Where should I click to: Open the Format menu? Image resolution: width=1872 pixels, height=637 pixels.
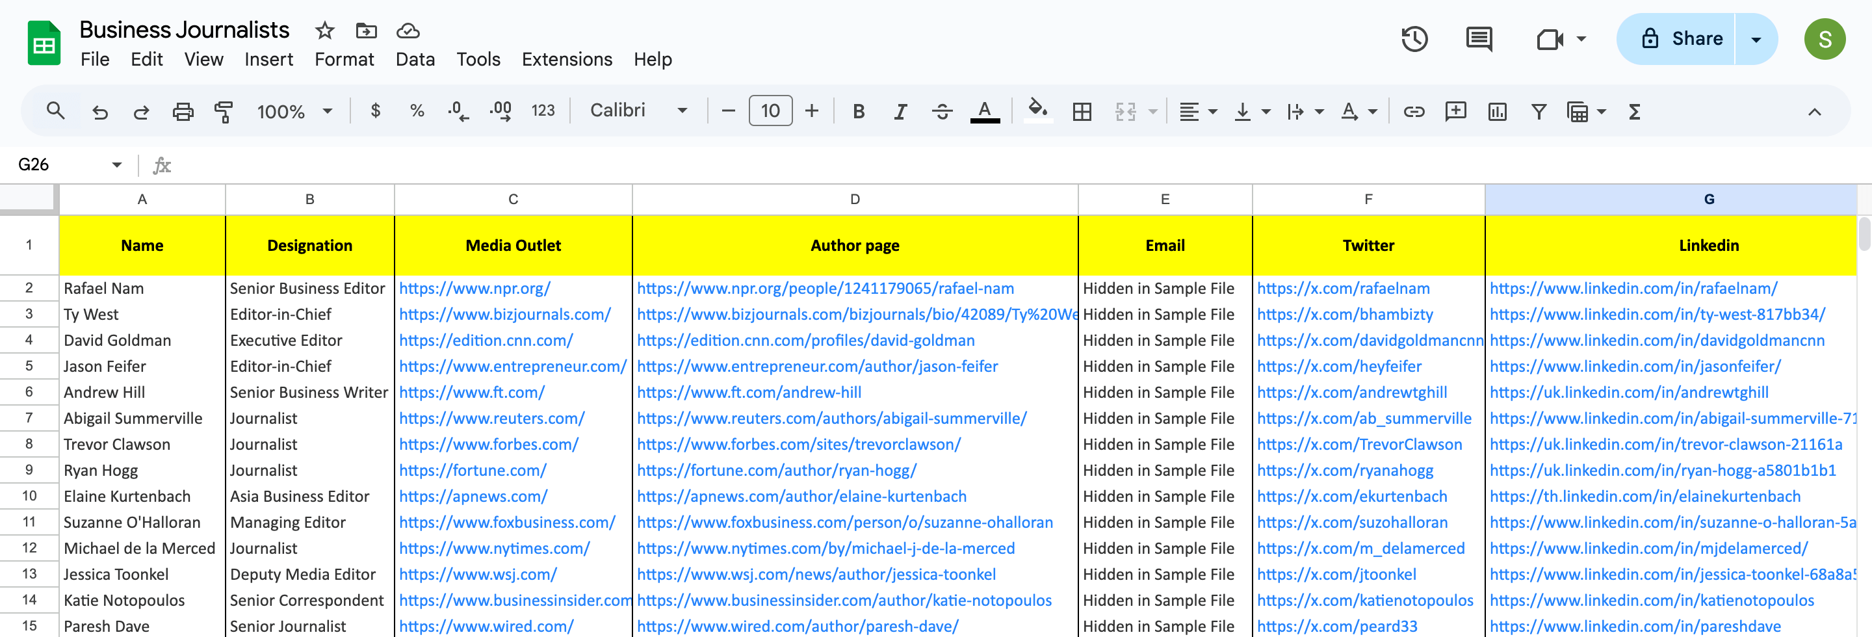pyautogui.click(x=344, y=60)
